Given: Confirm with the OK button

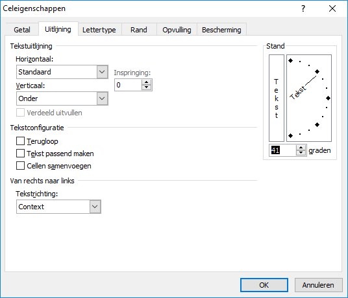Looking at the screenshot, I should point(264,285).
